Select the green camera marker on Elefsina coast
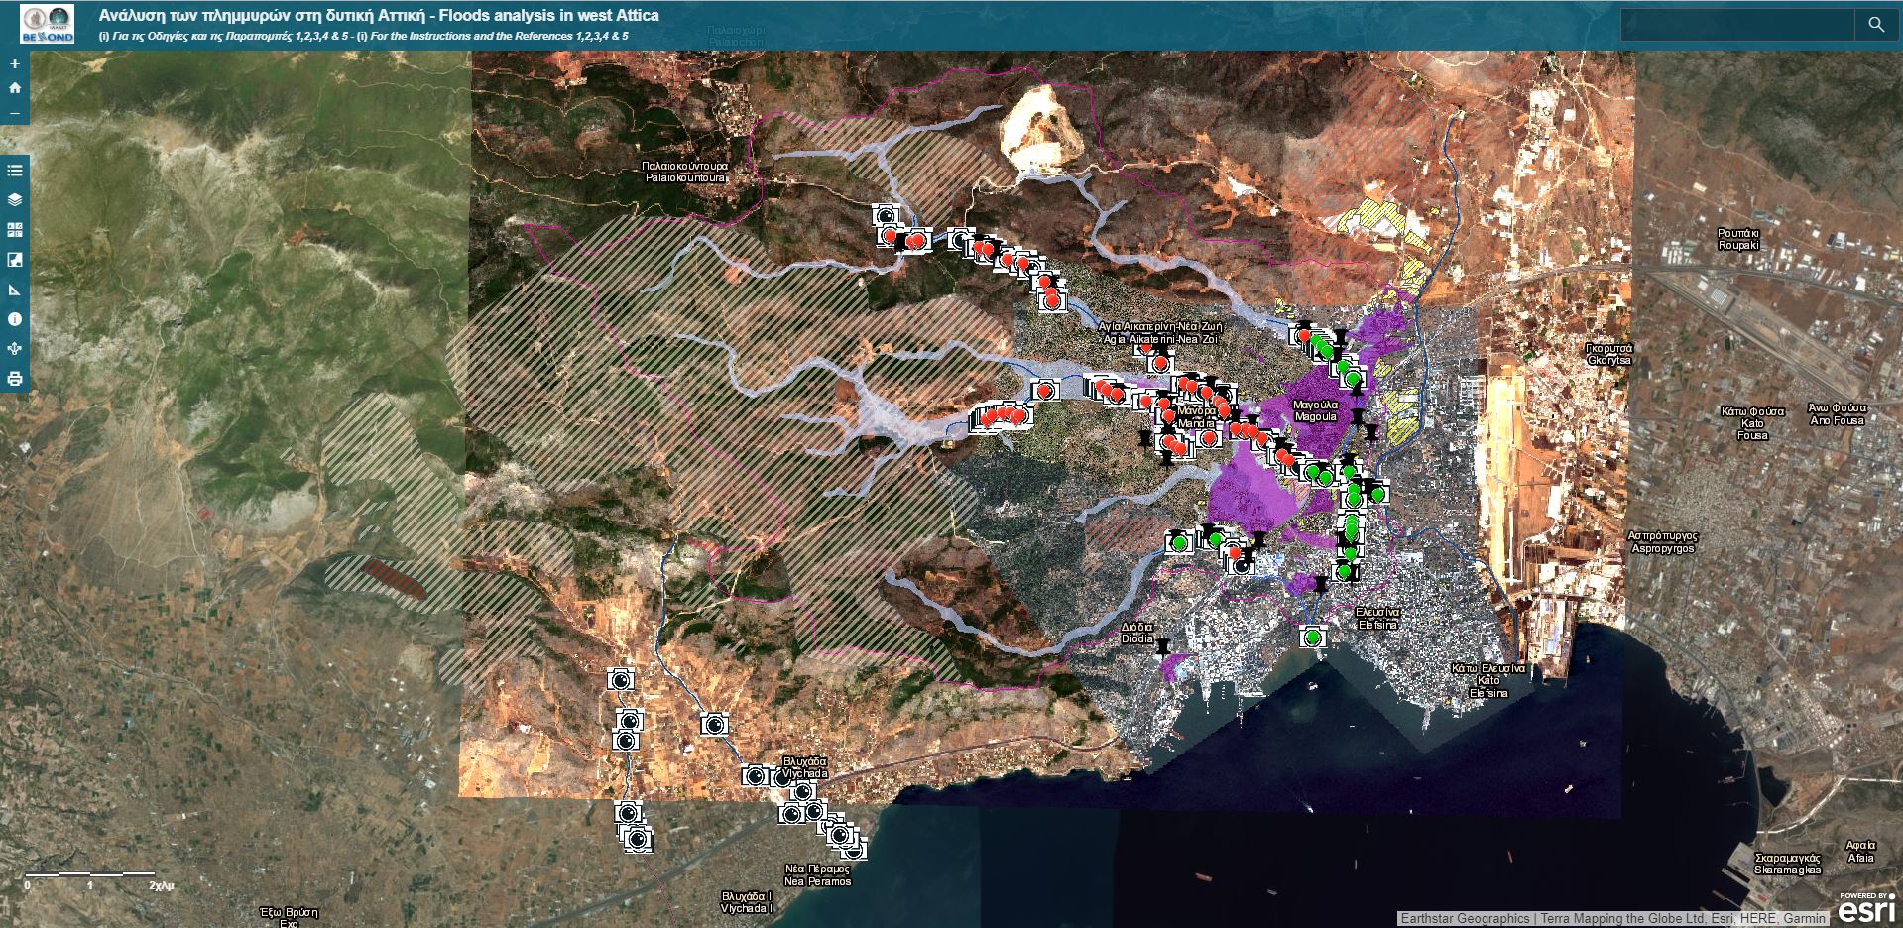The width and height of the screenshot is (1903, 928). (1314, 637)
